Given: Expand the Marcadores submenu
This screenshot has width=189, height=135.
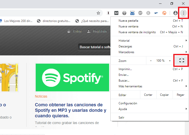Looking at the screenshot, I should tap(150, 52).
